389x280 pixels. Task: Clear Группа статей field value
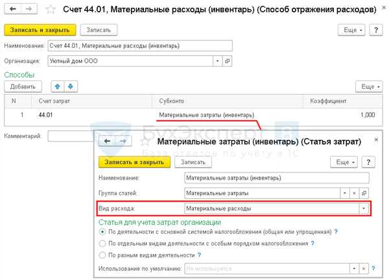coord(354,193)
